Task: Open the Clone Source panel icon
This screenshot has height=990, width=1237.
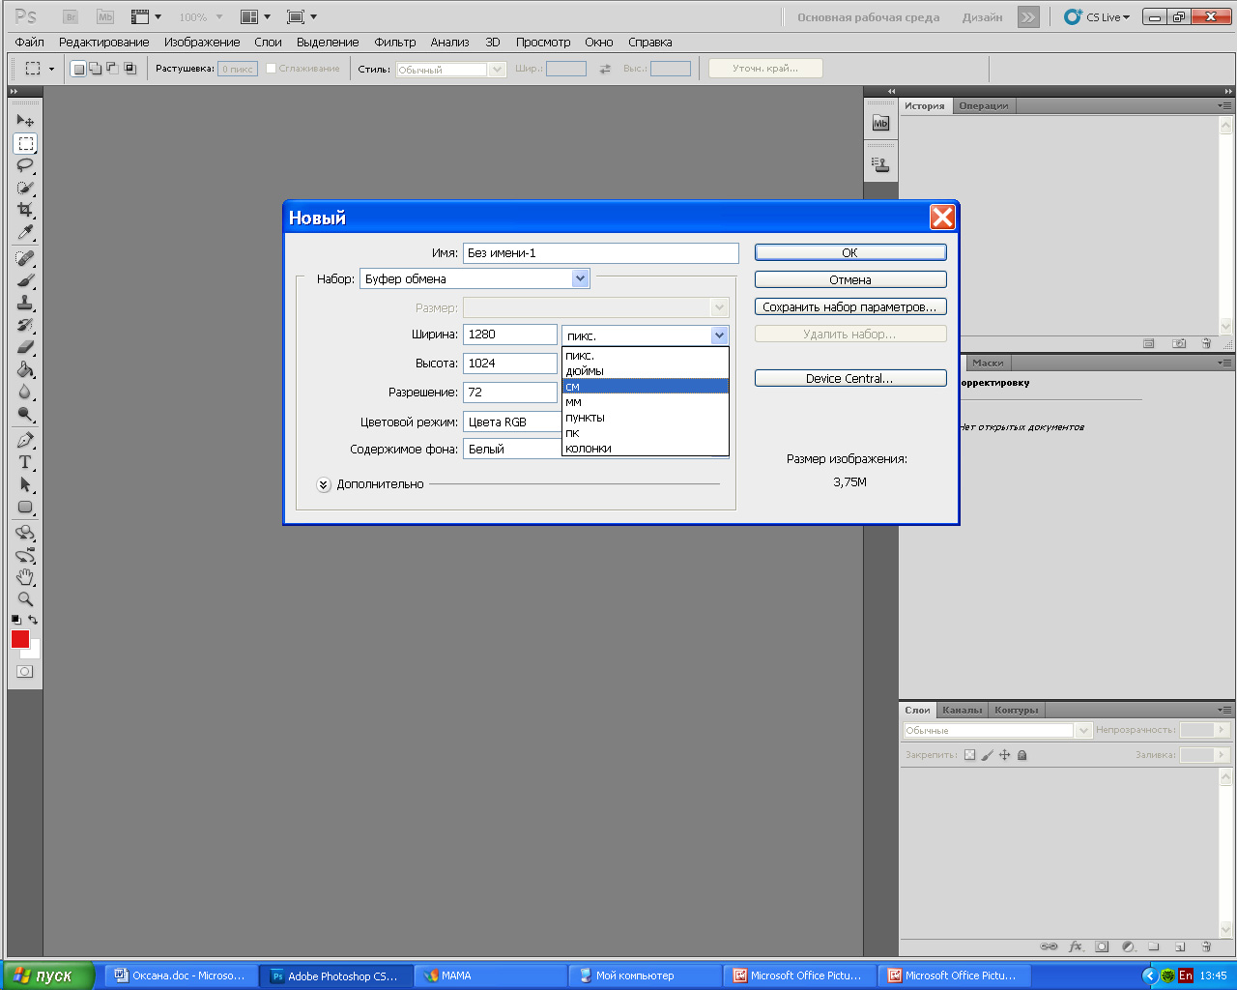Action: [880, 164]
